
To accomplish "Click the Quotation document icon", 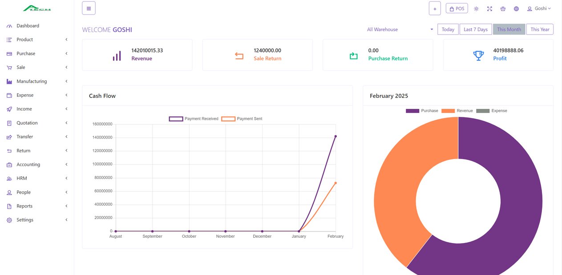I will point(9,123).
